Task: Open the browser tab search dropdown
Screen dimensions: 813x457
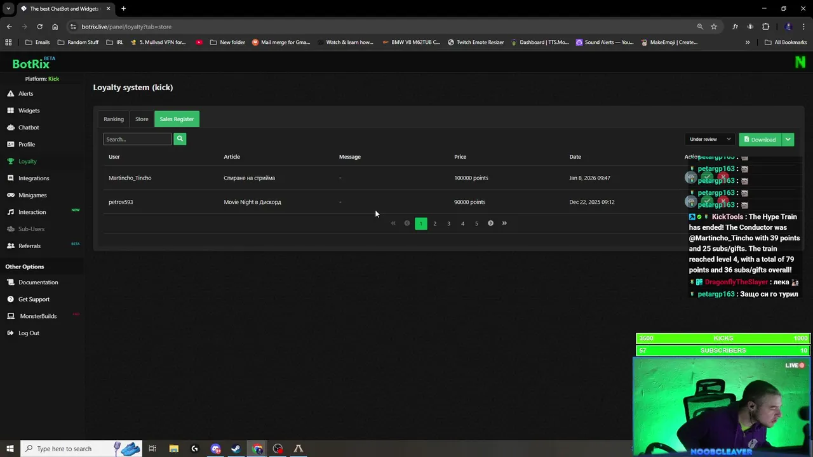Action: pos(8,9)
